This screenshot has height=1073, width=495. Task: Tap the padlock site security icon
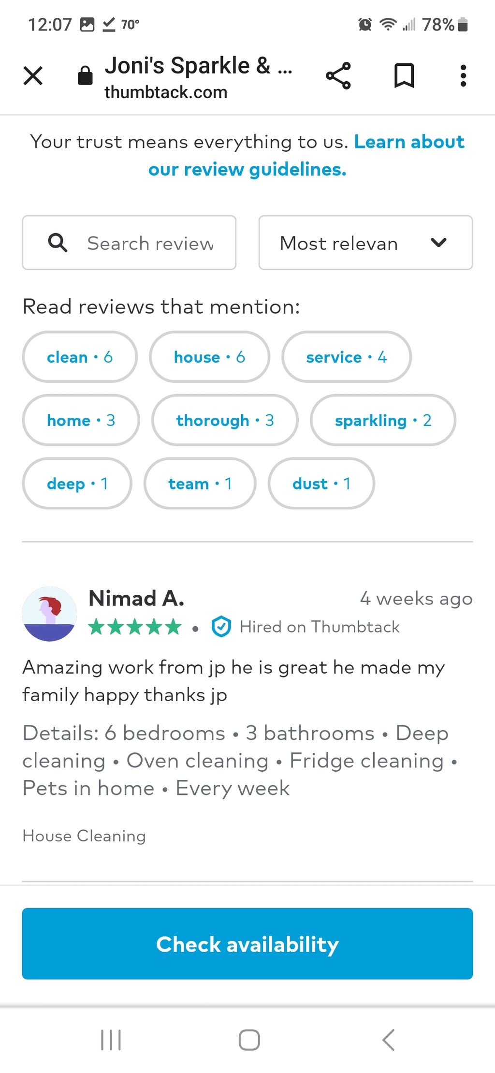point(85,76)
